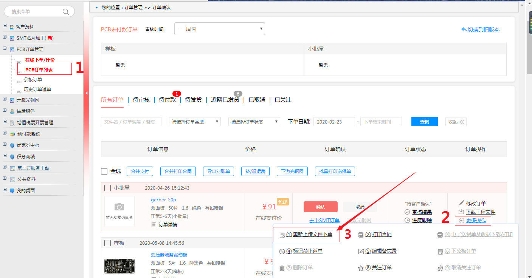Open the 请选择订单类型 dropdown
The height and width of the screenshot is (278, 532).
[195, 122]
